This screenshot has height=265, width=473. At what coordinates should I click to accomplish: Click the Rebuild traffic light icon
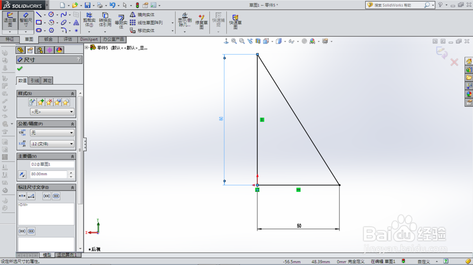point(137,5)
